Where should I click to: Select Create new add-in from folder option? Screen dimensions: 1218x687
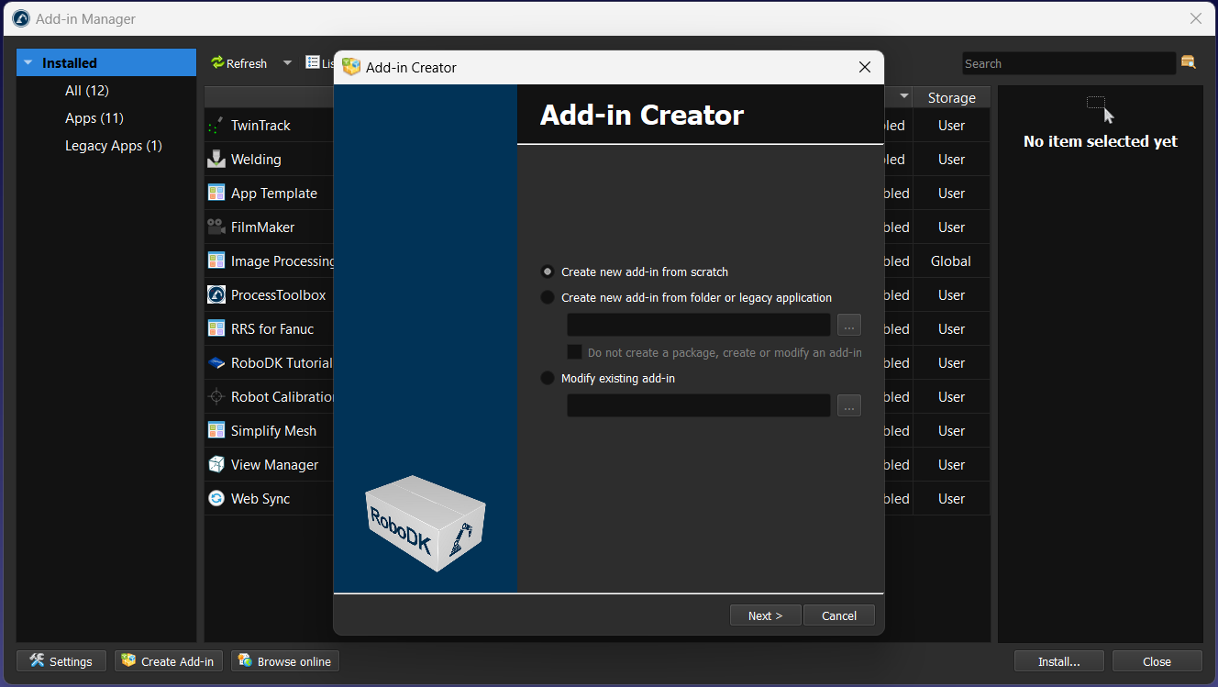click(x=548, y=297)
